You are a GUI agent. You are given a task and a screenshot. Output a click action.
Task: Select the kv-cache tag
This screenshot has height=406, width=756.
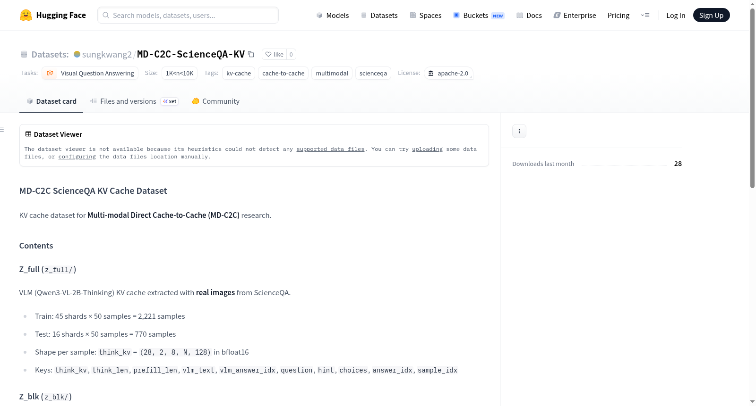pos(239,73)
